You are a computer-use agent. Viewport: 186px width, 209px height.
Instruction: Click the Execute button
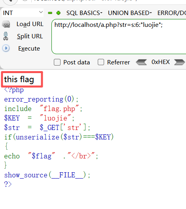click(x=29, y=49)
